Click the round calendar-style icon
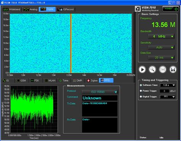The image size is (181, 141). click(x=163, y=70)
